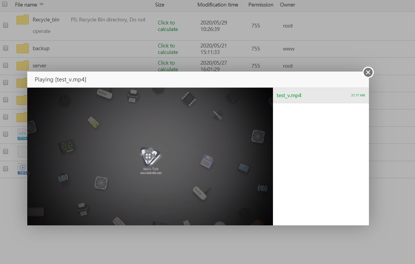This screenshot has height=264, width=415.
Task: Click the blank document file icon
Action: [x=23, y=152]
